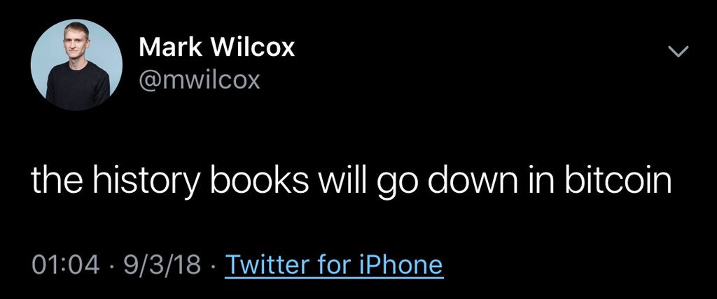Click the first name "Mark" in the header
The width and height of the screenshot is (717, 299).
[x=169, y=47]
